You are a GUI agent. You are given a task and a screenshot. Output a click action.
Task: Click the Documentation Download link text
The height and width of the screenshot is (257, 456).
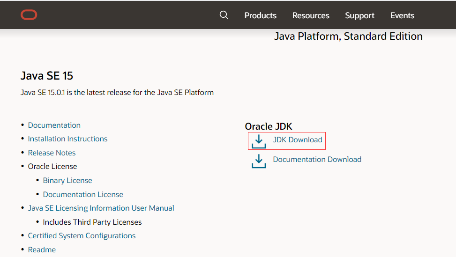point(317,159)
